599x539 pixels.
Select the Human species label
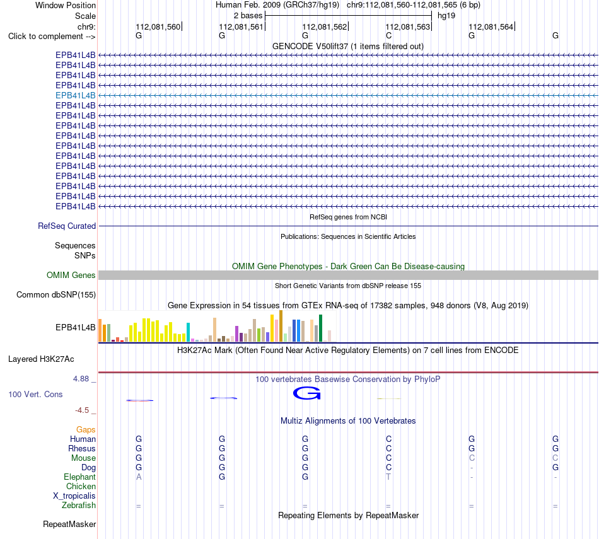click(83, 439)
